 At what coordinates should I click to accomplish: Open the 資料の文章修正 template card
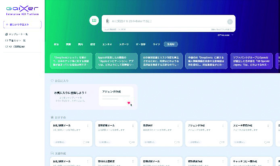116,161
